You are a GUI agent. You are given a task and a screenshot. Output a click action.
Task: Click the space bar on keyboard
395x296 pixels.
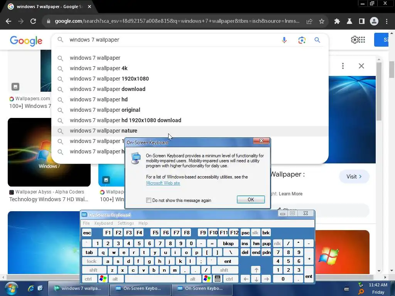point(155,279)
